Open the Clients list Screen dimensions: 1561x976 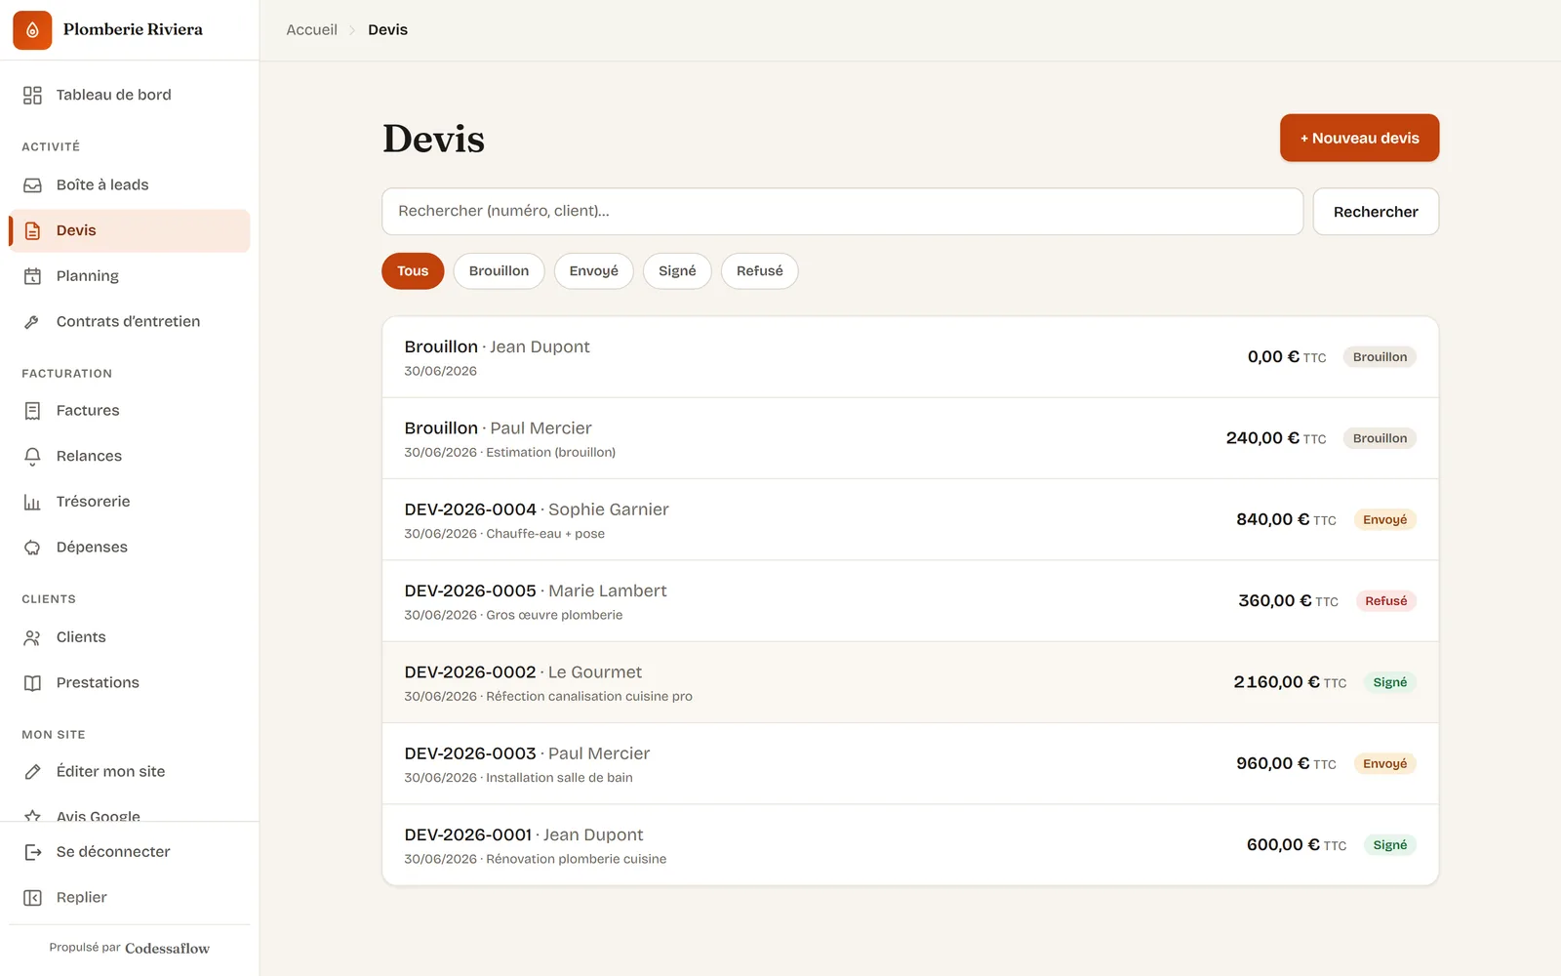click(129, 637)
